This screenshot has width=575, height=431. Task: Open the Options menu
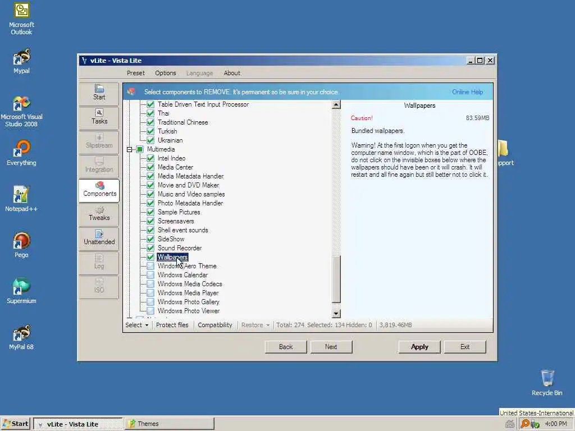pyautogui.click(x=166, y=73)
